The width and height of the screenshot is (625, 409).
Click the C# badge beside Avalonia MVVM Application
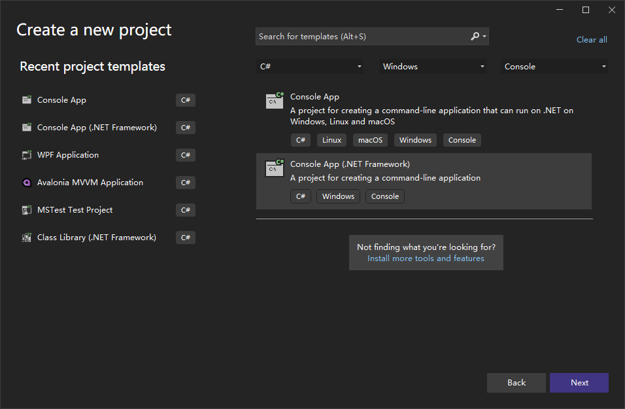point(186,183)
